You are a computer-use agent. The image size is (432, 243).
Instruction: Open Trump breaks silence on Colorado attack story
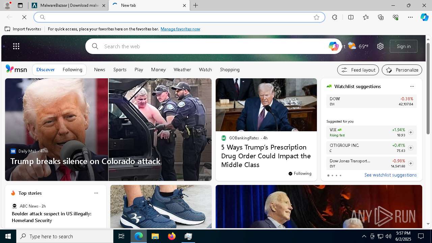[85, 161]
